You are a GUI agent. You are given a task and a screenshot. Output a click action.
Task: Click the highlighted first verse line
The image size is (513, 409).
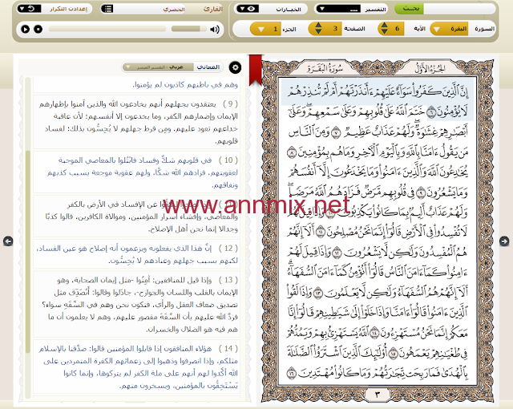pos(378,92)
